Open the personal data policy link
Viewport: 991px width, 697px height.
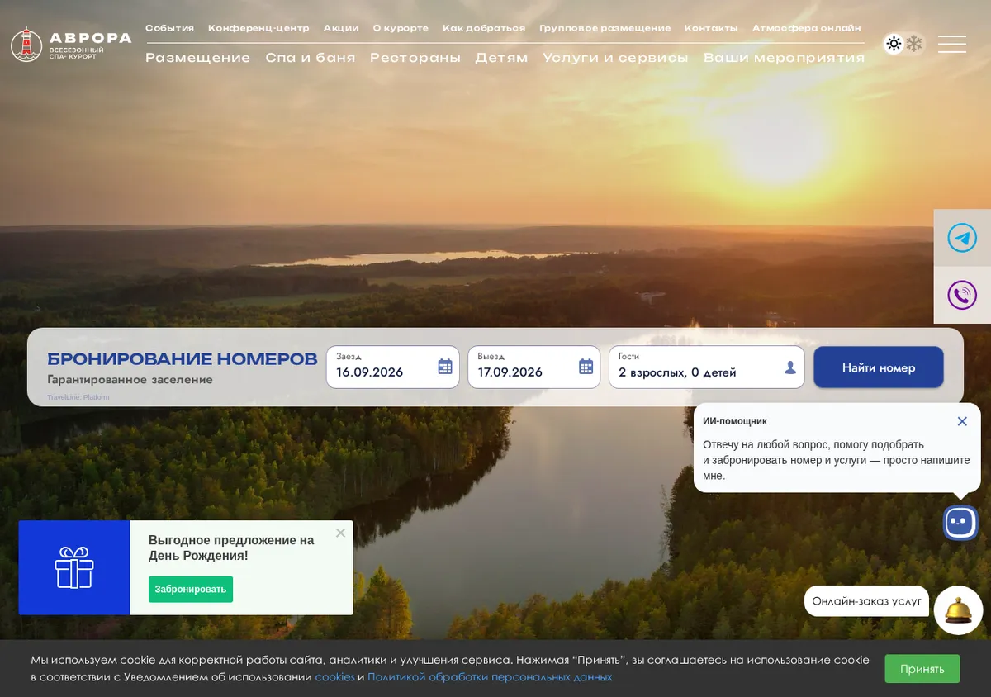(490, 677)
